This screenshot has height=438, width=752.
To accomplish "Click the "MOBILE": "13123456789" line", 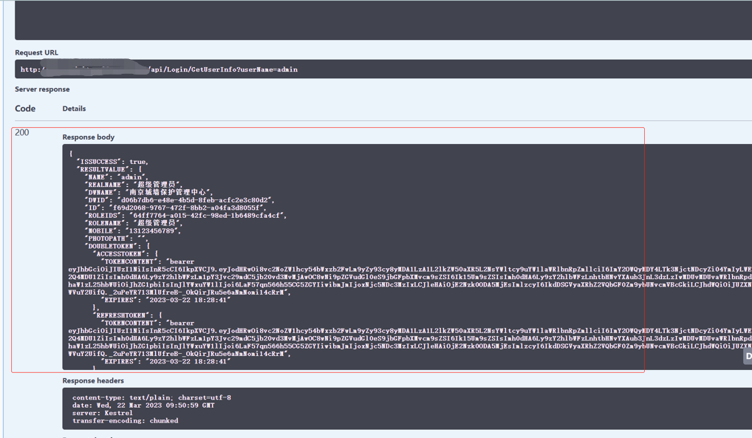I will click(132, 230).
